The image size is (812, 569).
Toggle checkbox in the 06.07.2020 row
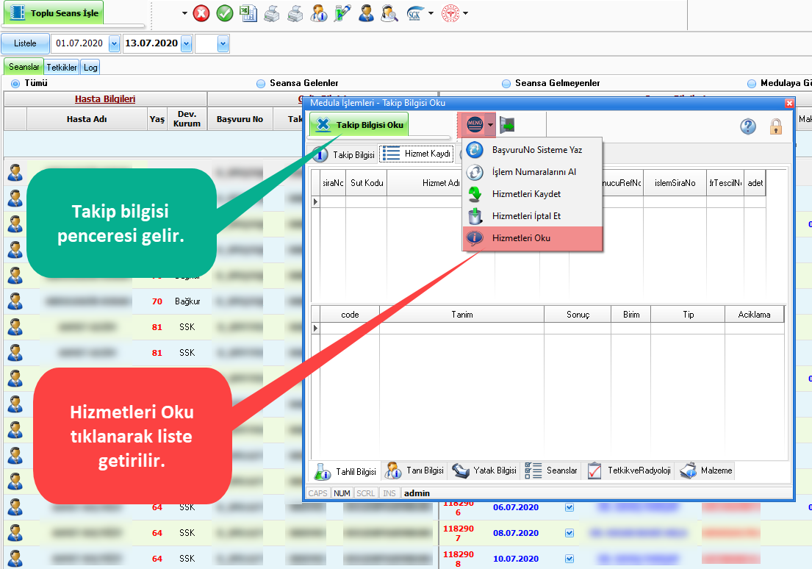point(570,507)
